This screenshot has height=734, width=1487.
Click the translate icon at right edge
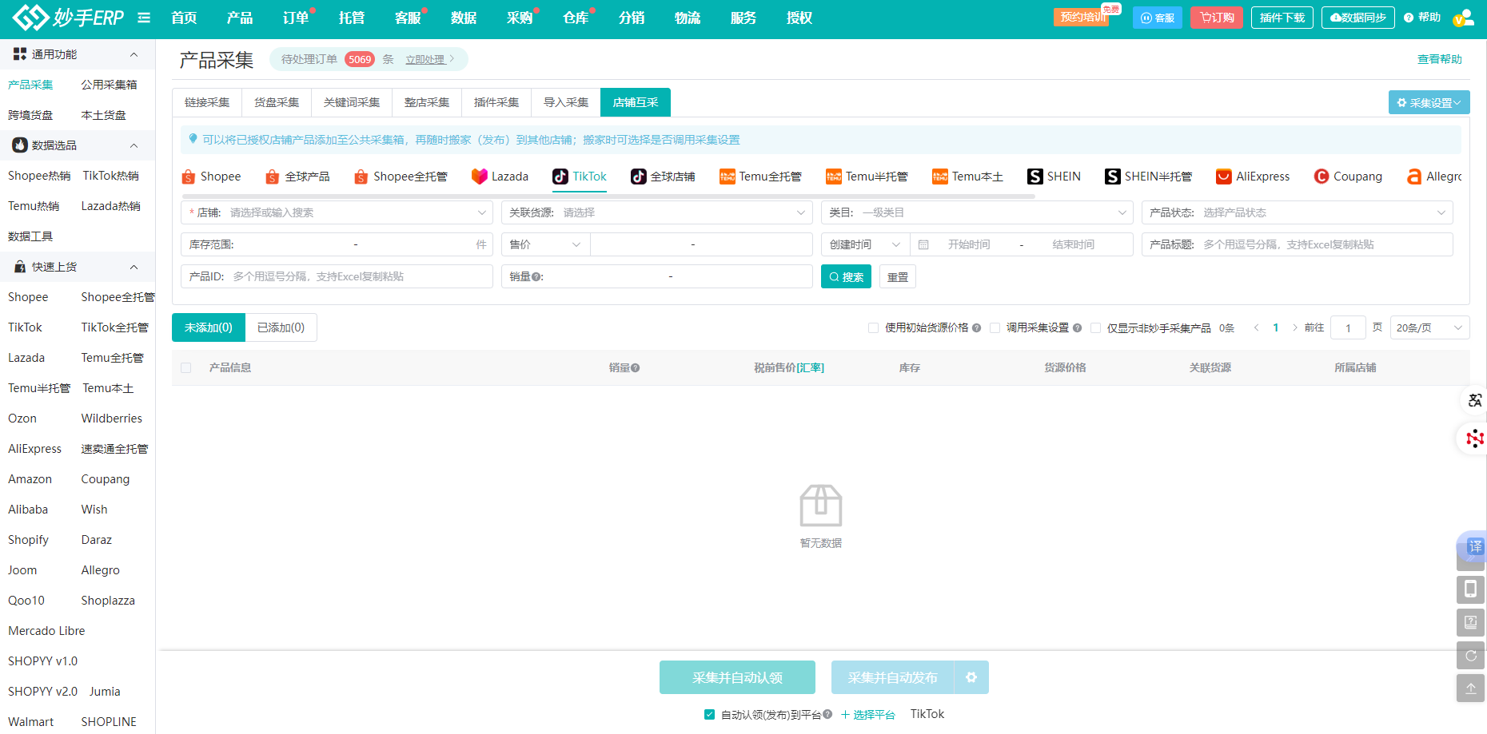coord(1475,400)
